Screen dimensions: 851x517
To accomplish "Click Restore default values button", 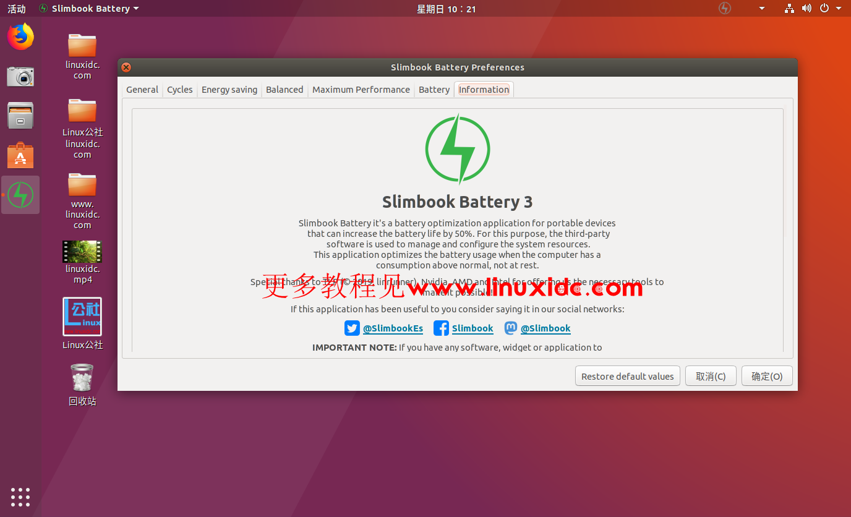I will (x=628, y=376).
